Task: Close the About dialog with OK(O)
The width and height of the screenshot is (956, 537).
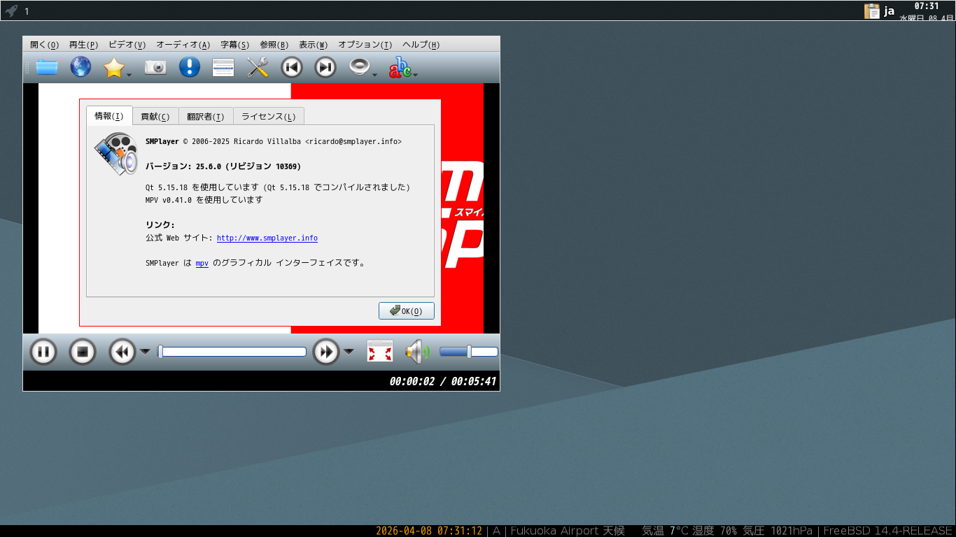Action: point(407,311)
